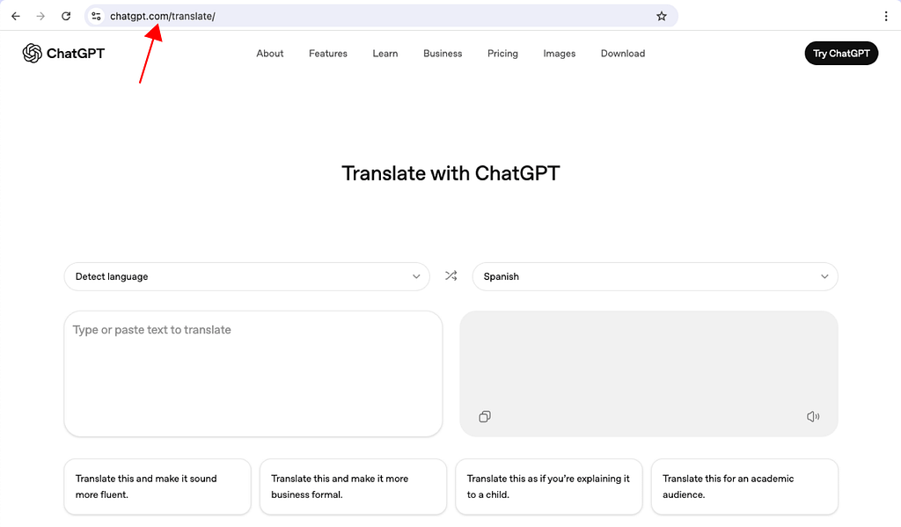901x527 pixels.
Task: Open the Download menu item
Action: tap(623, 54)
